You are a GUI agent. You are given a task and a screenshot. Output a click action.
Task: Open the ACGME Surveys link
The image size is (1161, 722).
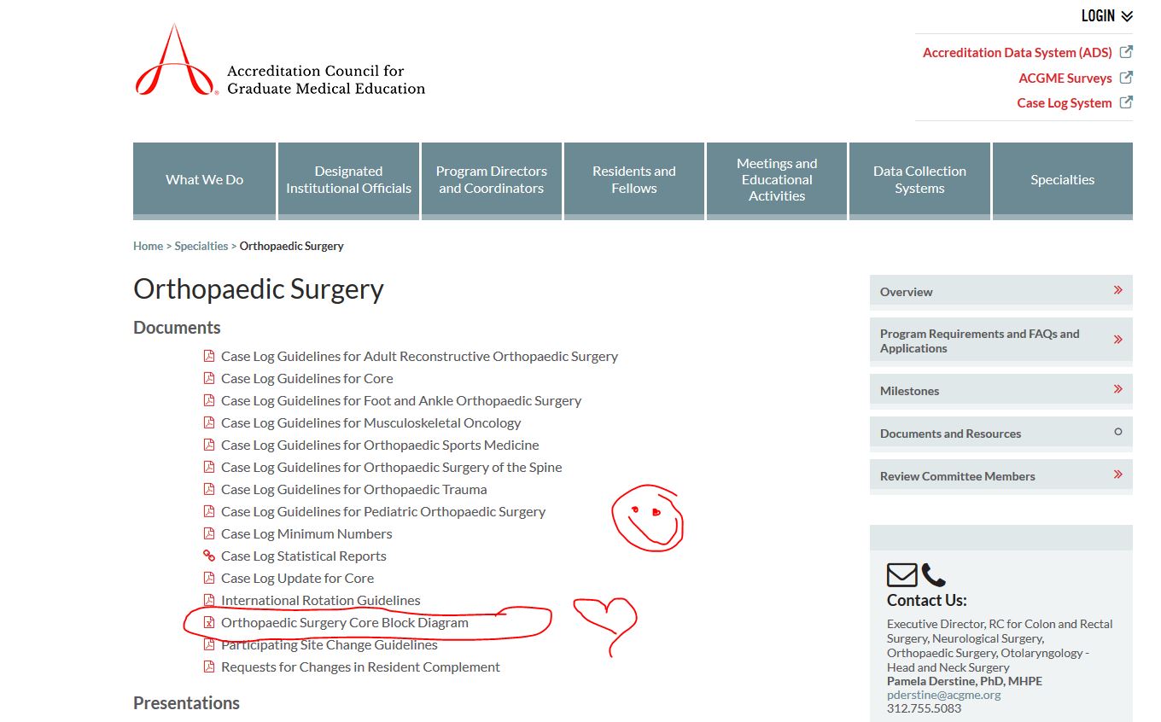click(1065, 79)
